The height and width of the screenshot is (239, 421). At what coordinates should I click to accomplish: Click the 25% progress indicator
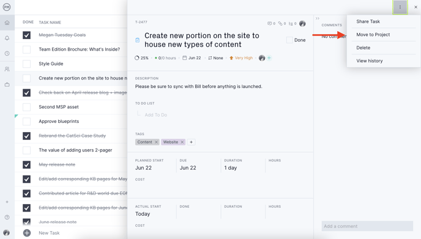point(141,58)
